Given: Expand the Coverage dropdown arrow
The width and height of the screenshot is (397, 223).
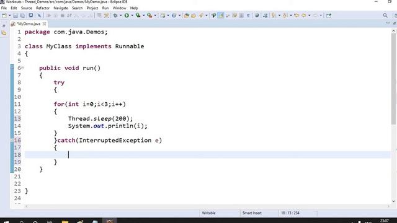Looking at the screenshot, I should tap(143, 15).
